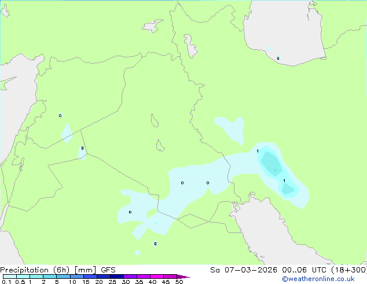This screenshot has width=367, height=284.
Task: Open the weatheronline.co.uk copyright link
Action: coord(318,279)
